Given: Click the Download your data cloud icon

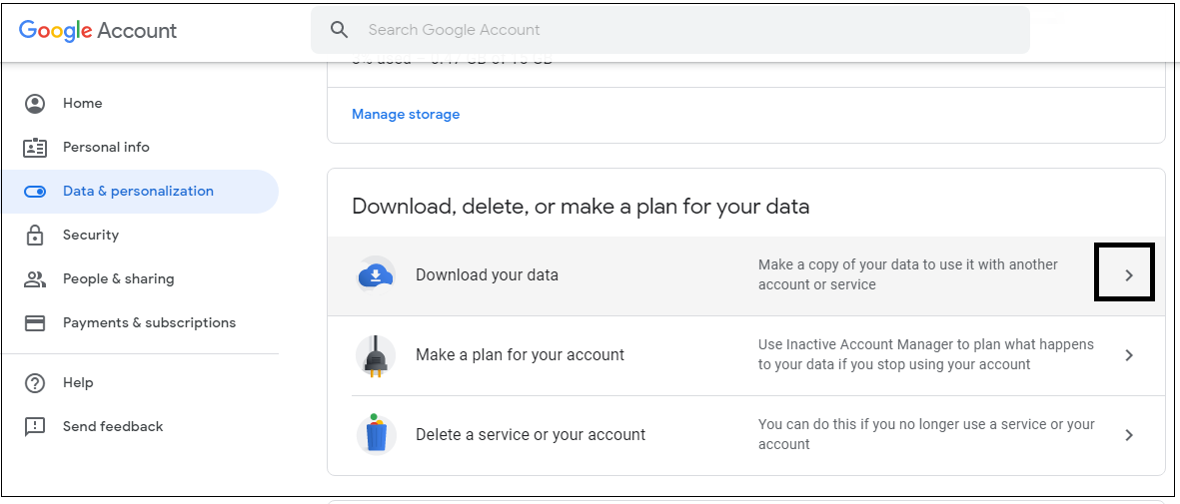Looking at the screenshot, I should tap(376, 275).
